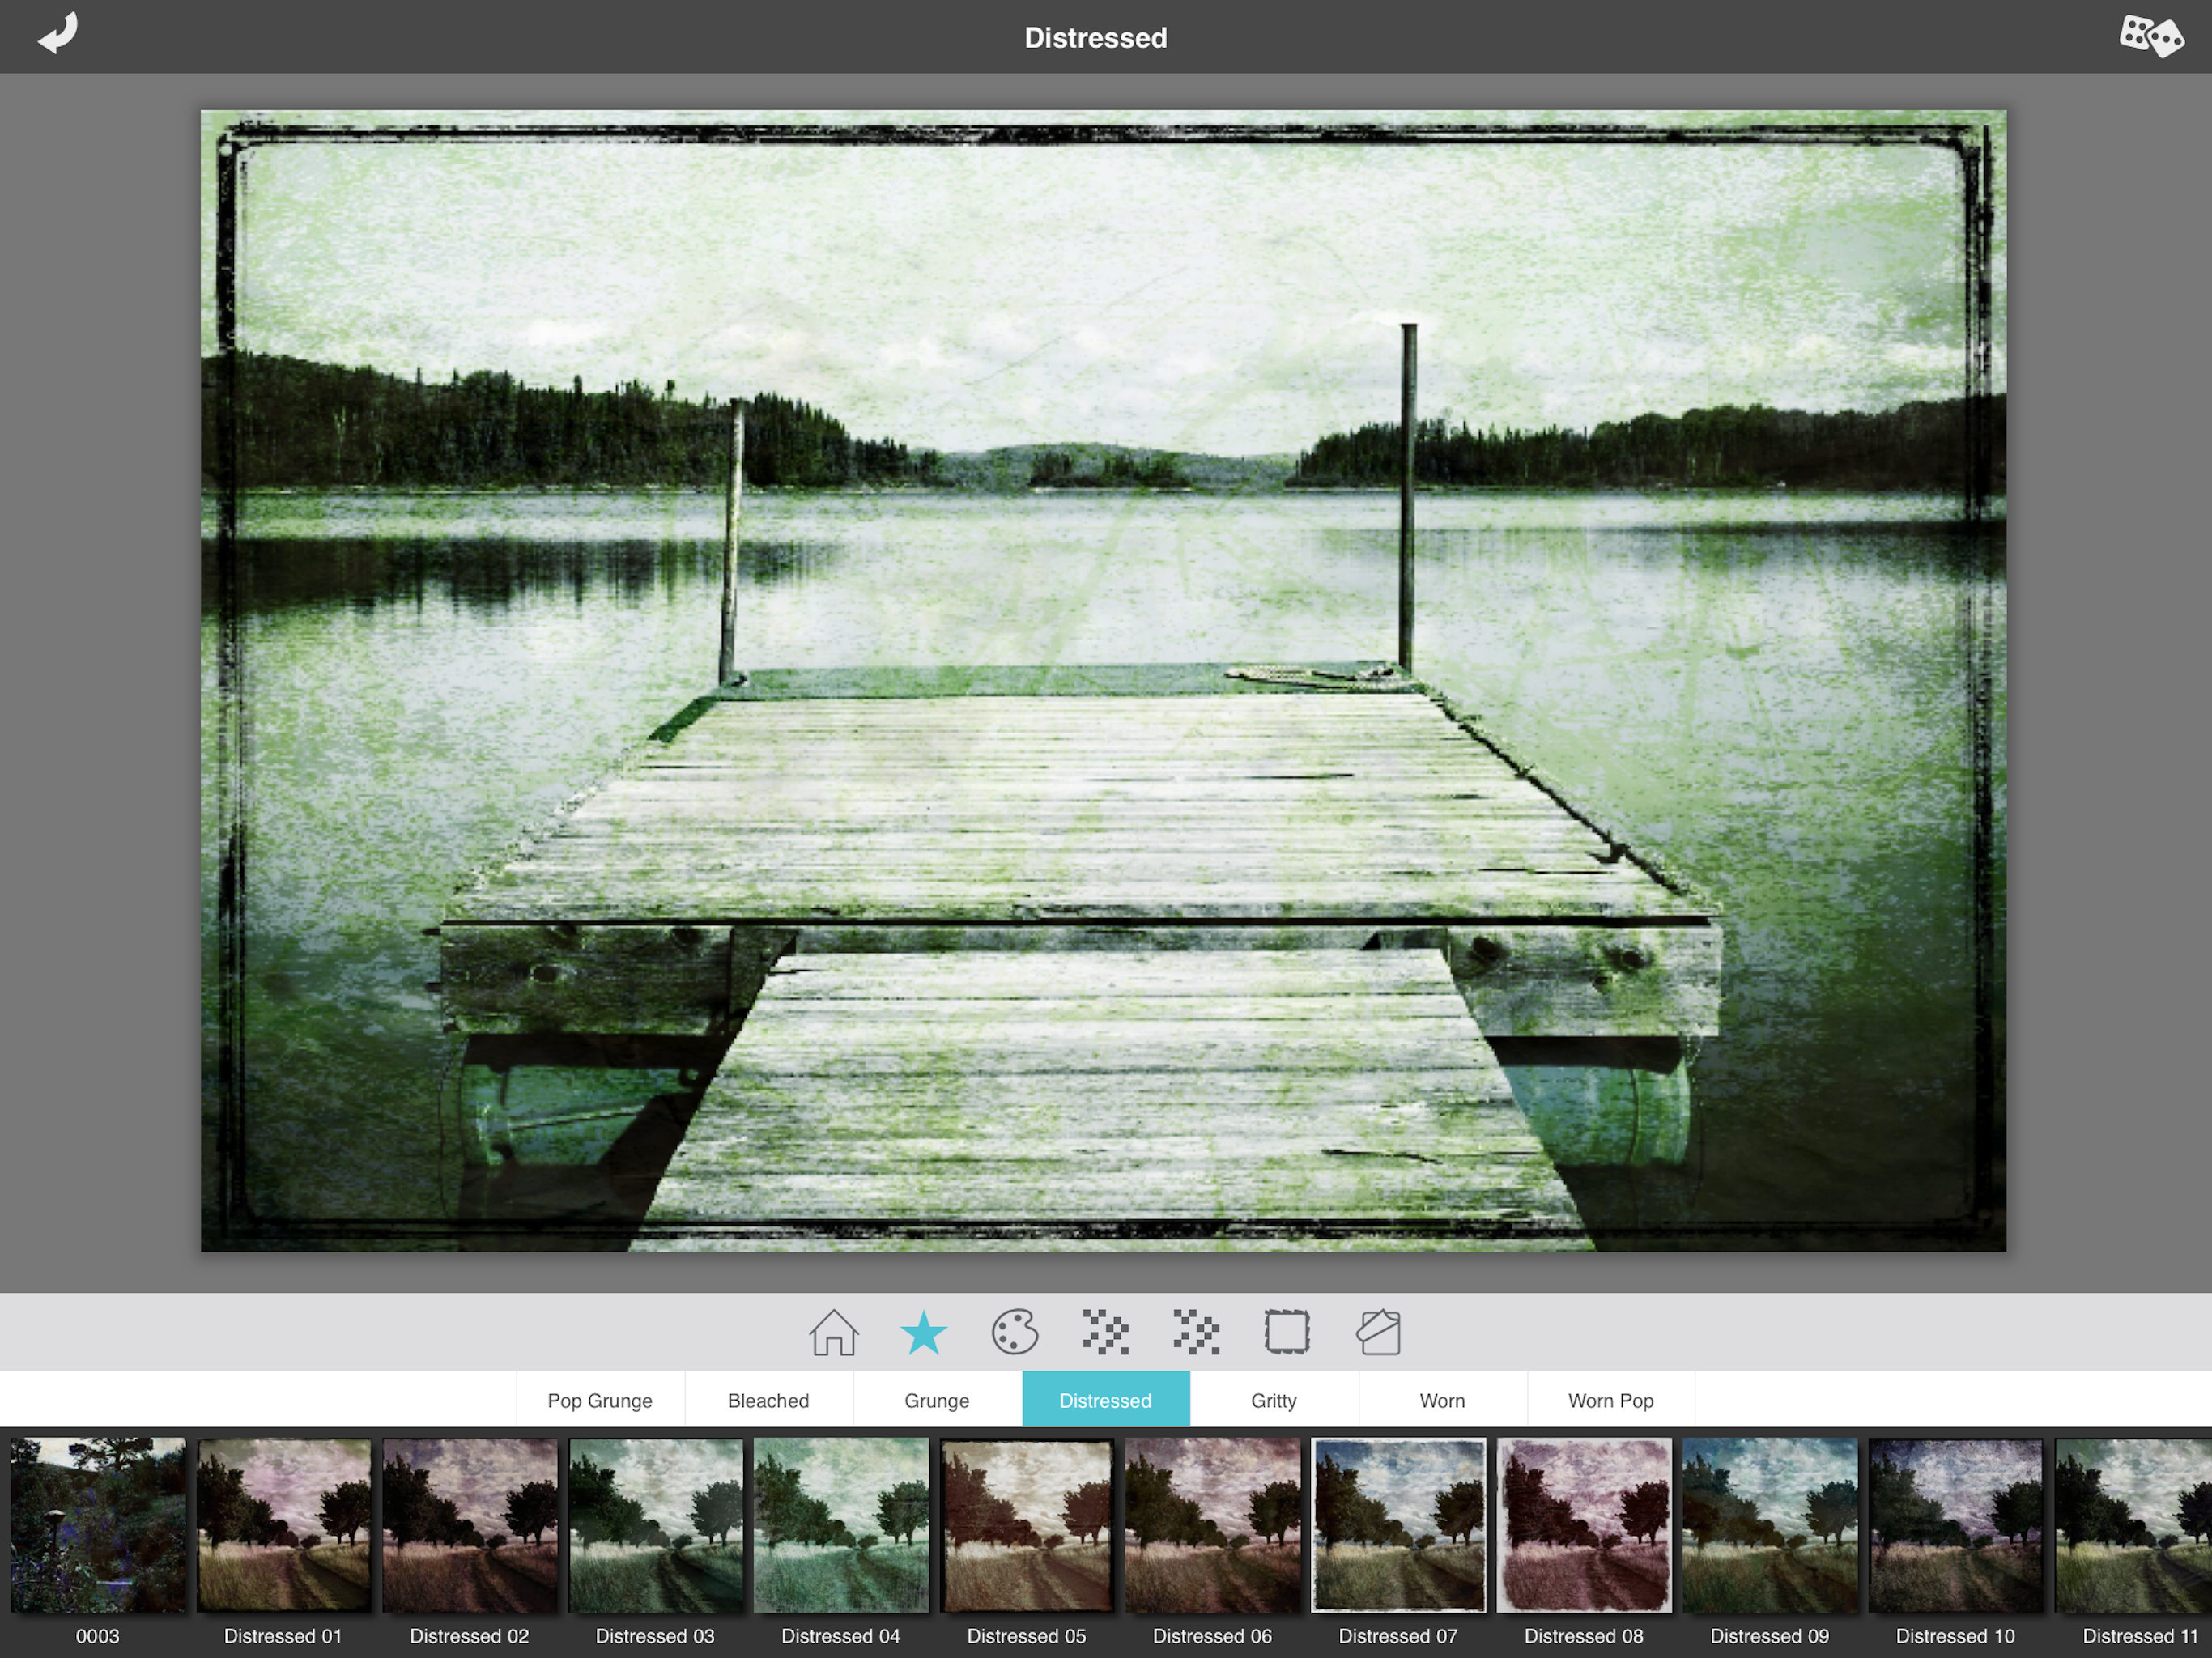The image size is (2212, 1658).
Task: Tap the back arrow icon
Action: (58, 34)
